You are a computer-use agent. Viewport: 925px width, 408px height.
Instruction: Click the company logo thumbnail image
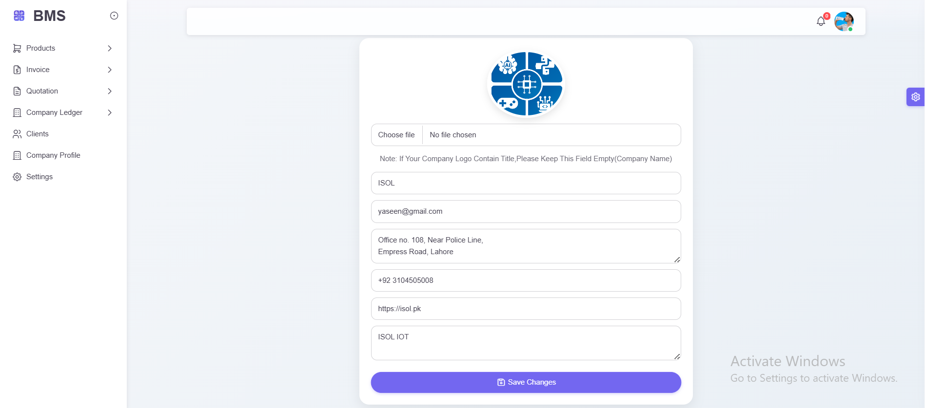(526, 84)
